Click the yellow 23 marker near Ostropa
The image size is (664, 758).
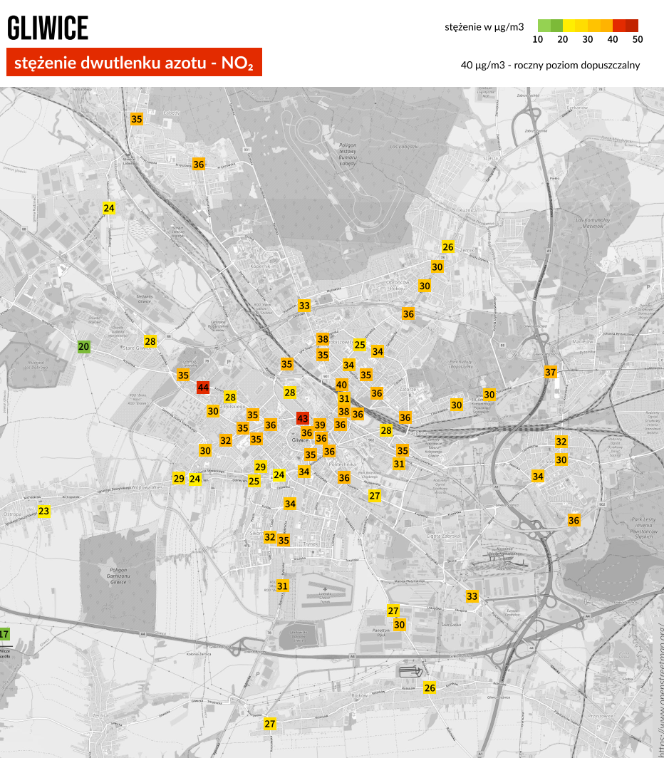pos(44,511)
